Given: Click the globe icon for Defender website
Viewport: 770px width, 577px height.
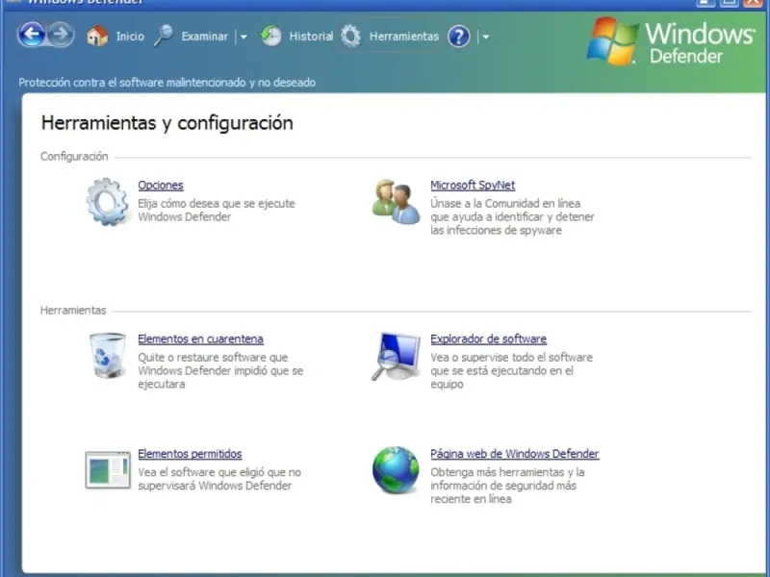Looking at the screenshot, I should pyautogui.click(x=396, y=469).
